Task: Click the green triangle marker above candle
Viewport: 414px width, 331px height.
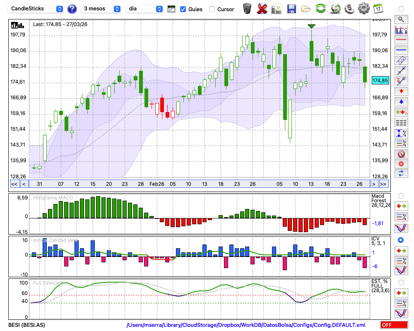Action: coord(312,26)
